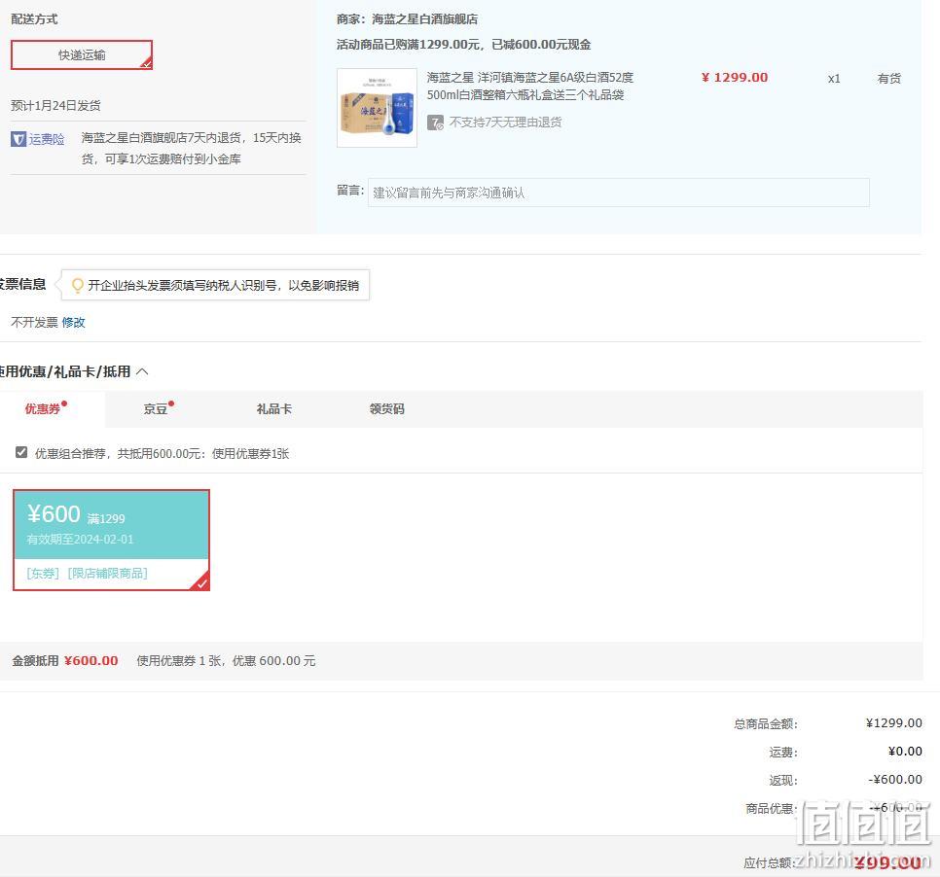Open product title 海蓝之星 洋河镇海蓝之星6A级白酒52度
The image size is (940, 877).
(530, 86)
